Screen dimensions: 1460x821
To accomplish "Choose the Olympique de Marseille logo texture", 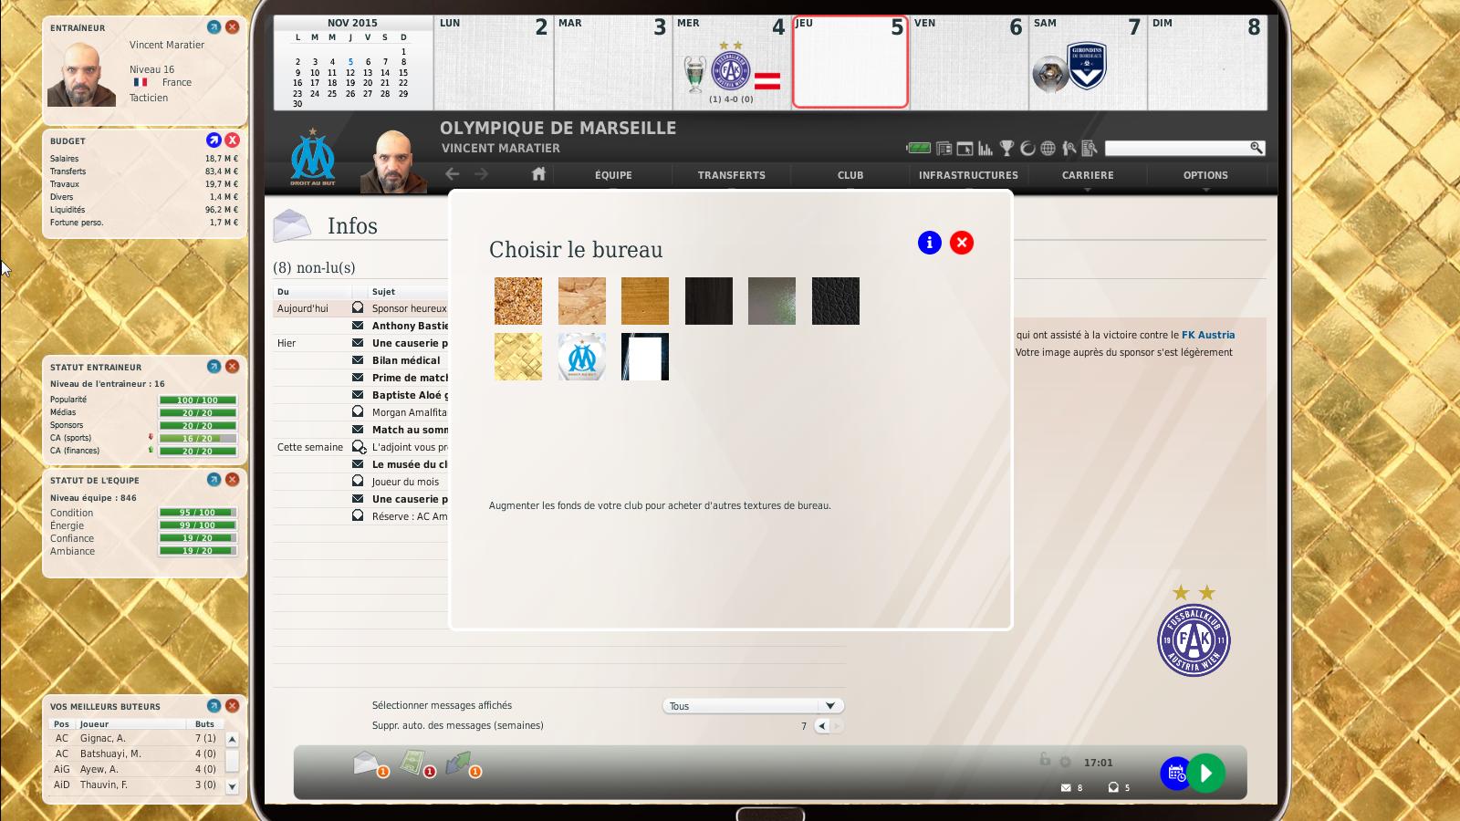I will pos(582,357).
